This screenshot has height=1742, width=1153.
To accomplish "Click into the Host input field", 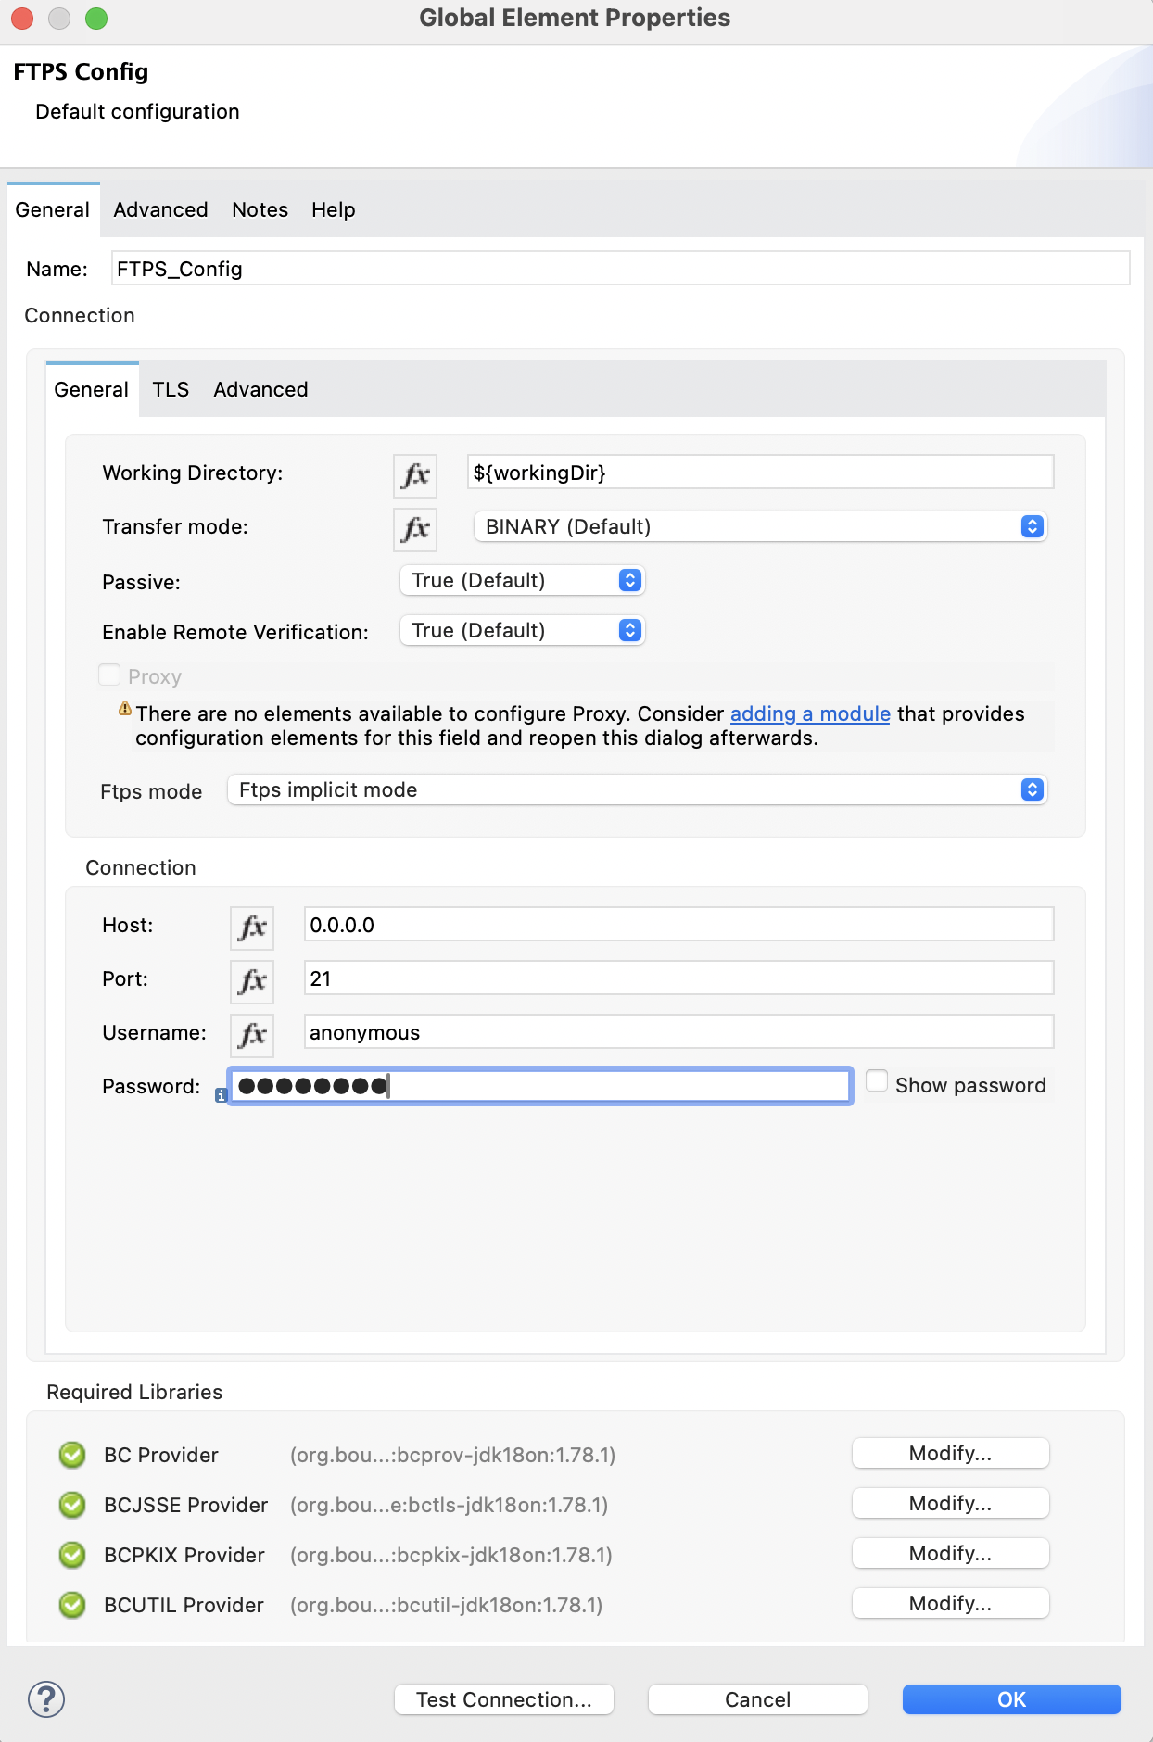I will pos(678,926).
